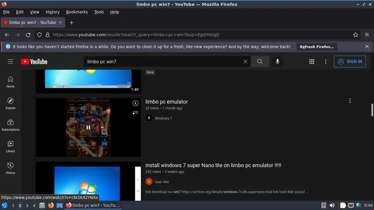Open the desktop start menu icon
The image size is (374, 210).
click(x=4, y=205)
